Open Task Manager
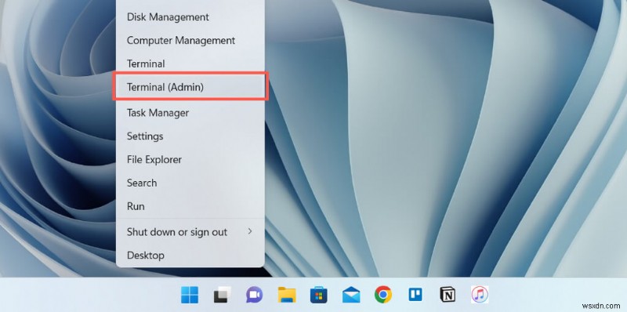Image resolution: width=627 pixels, height=312 pixels. pos(190,113)
